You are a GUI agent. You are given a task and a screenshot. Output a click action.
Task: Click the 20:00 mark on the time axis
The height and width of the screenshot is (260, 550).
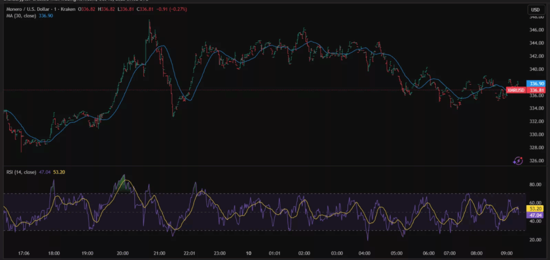tap(122, 252)
